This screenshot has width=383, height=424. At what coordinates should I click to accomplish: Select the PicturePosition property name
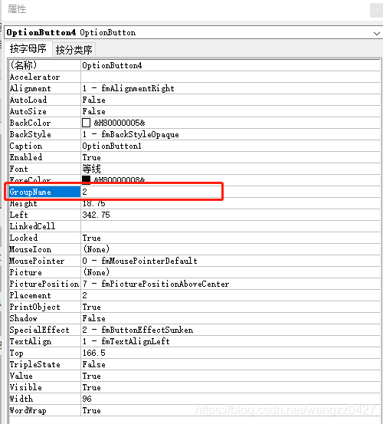click(x=44, y=284)
